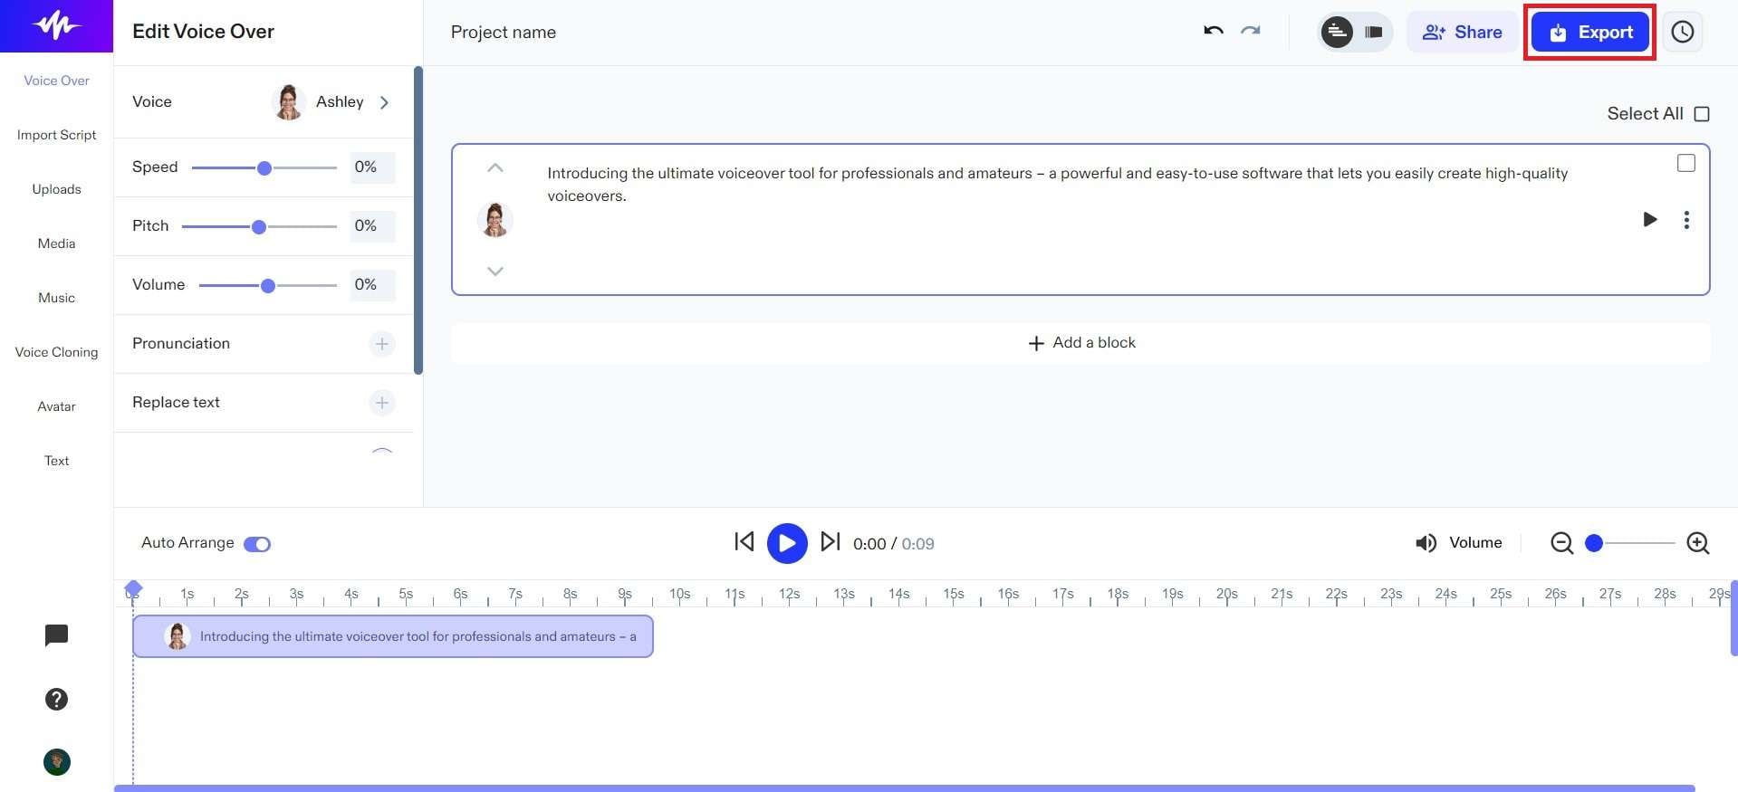Image resolution: width=1738 pixels, height=792 pixels.
Task: Tick the Select All checkbox
Action: click(1702, 114)
